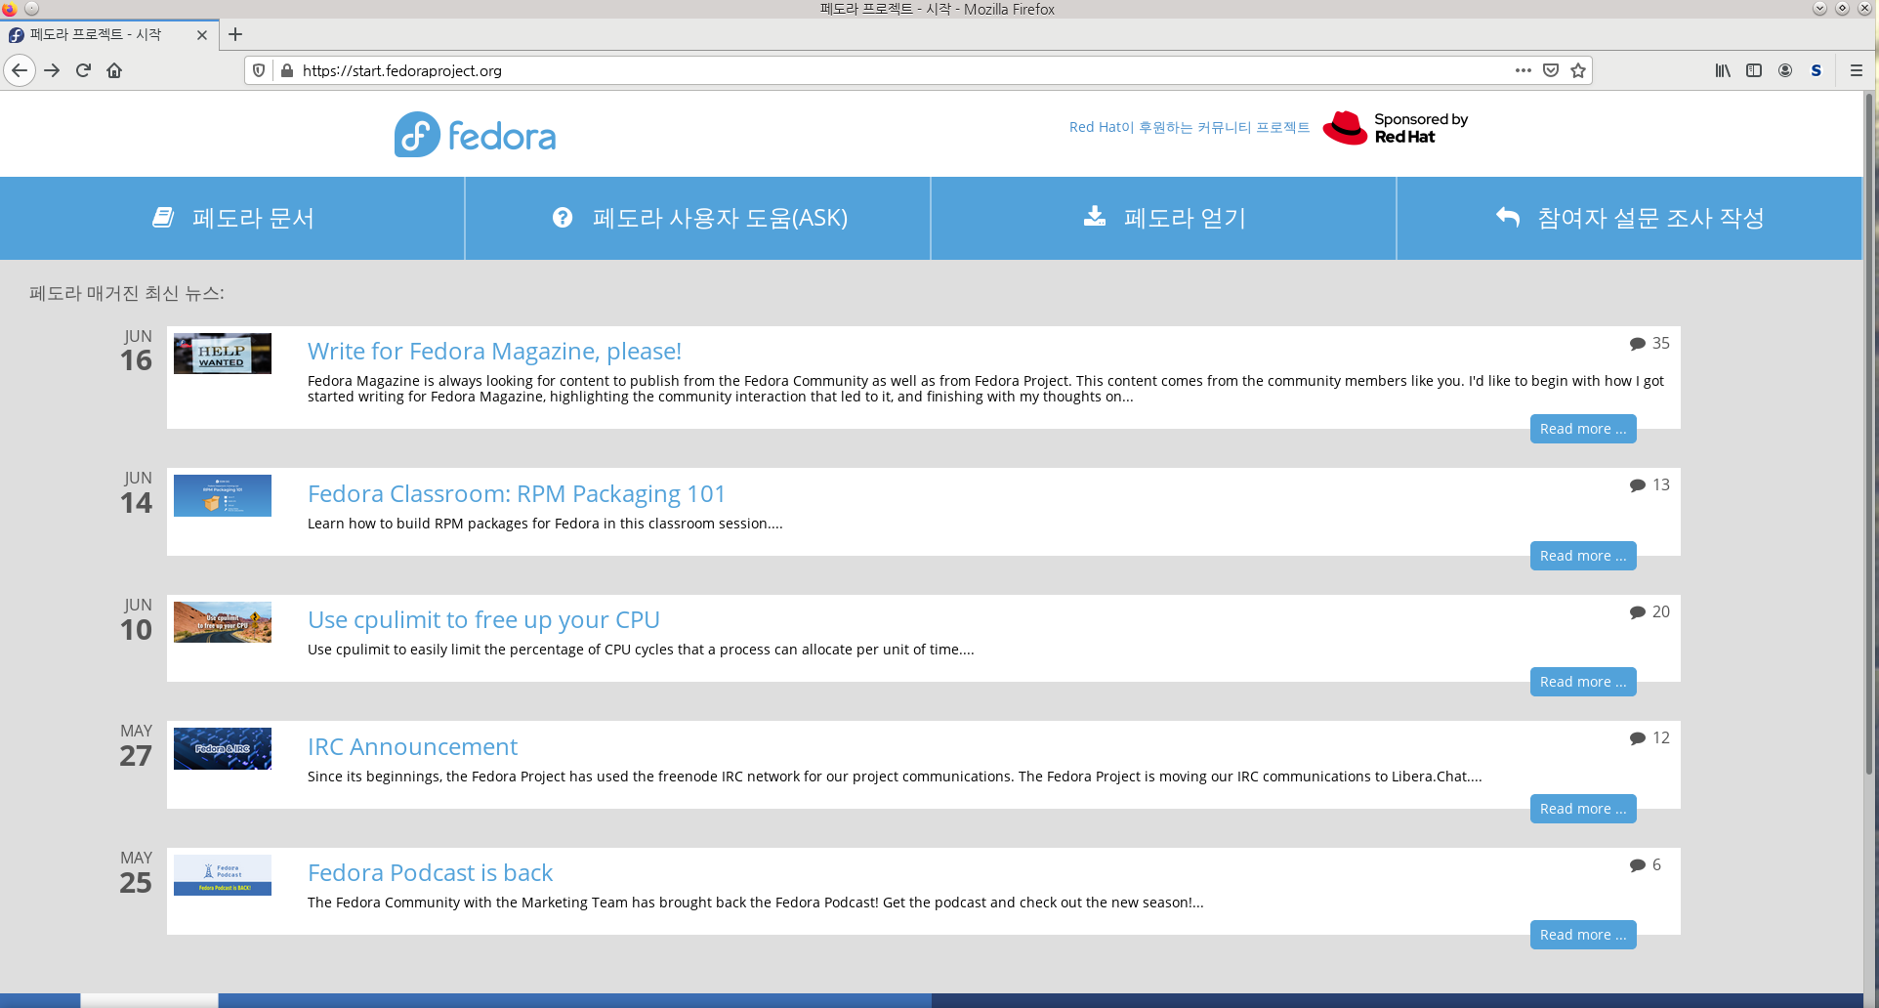Open 페도라 얻기 download menu item
The height and width of the screenshot is (1008, 1879).
tap(1164, 218)
